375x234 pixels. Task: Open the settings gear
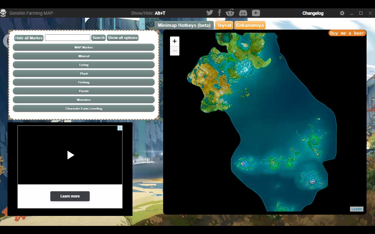tap(342, 13)
